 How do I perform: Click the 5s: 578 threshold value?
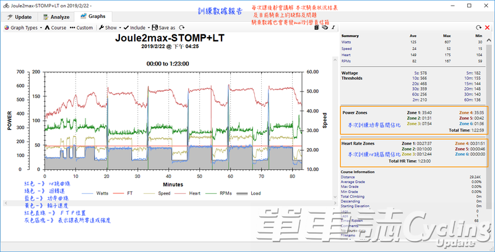[x=421, y=73]
